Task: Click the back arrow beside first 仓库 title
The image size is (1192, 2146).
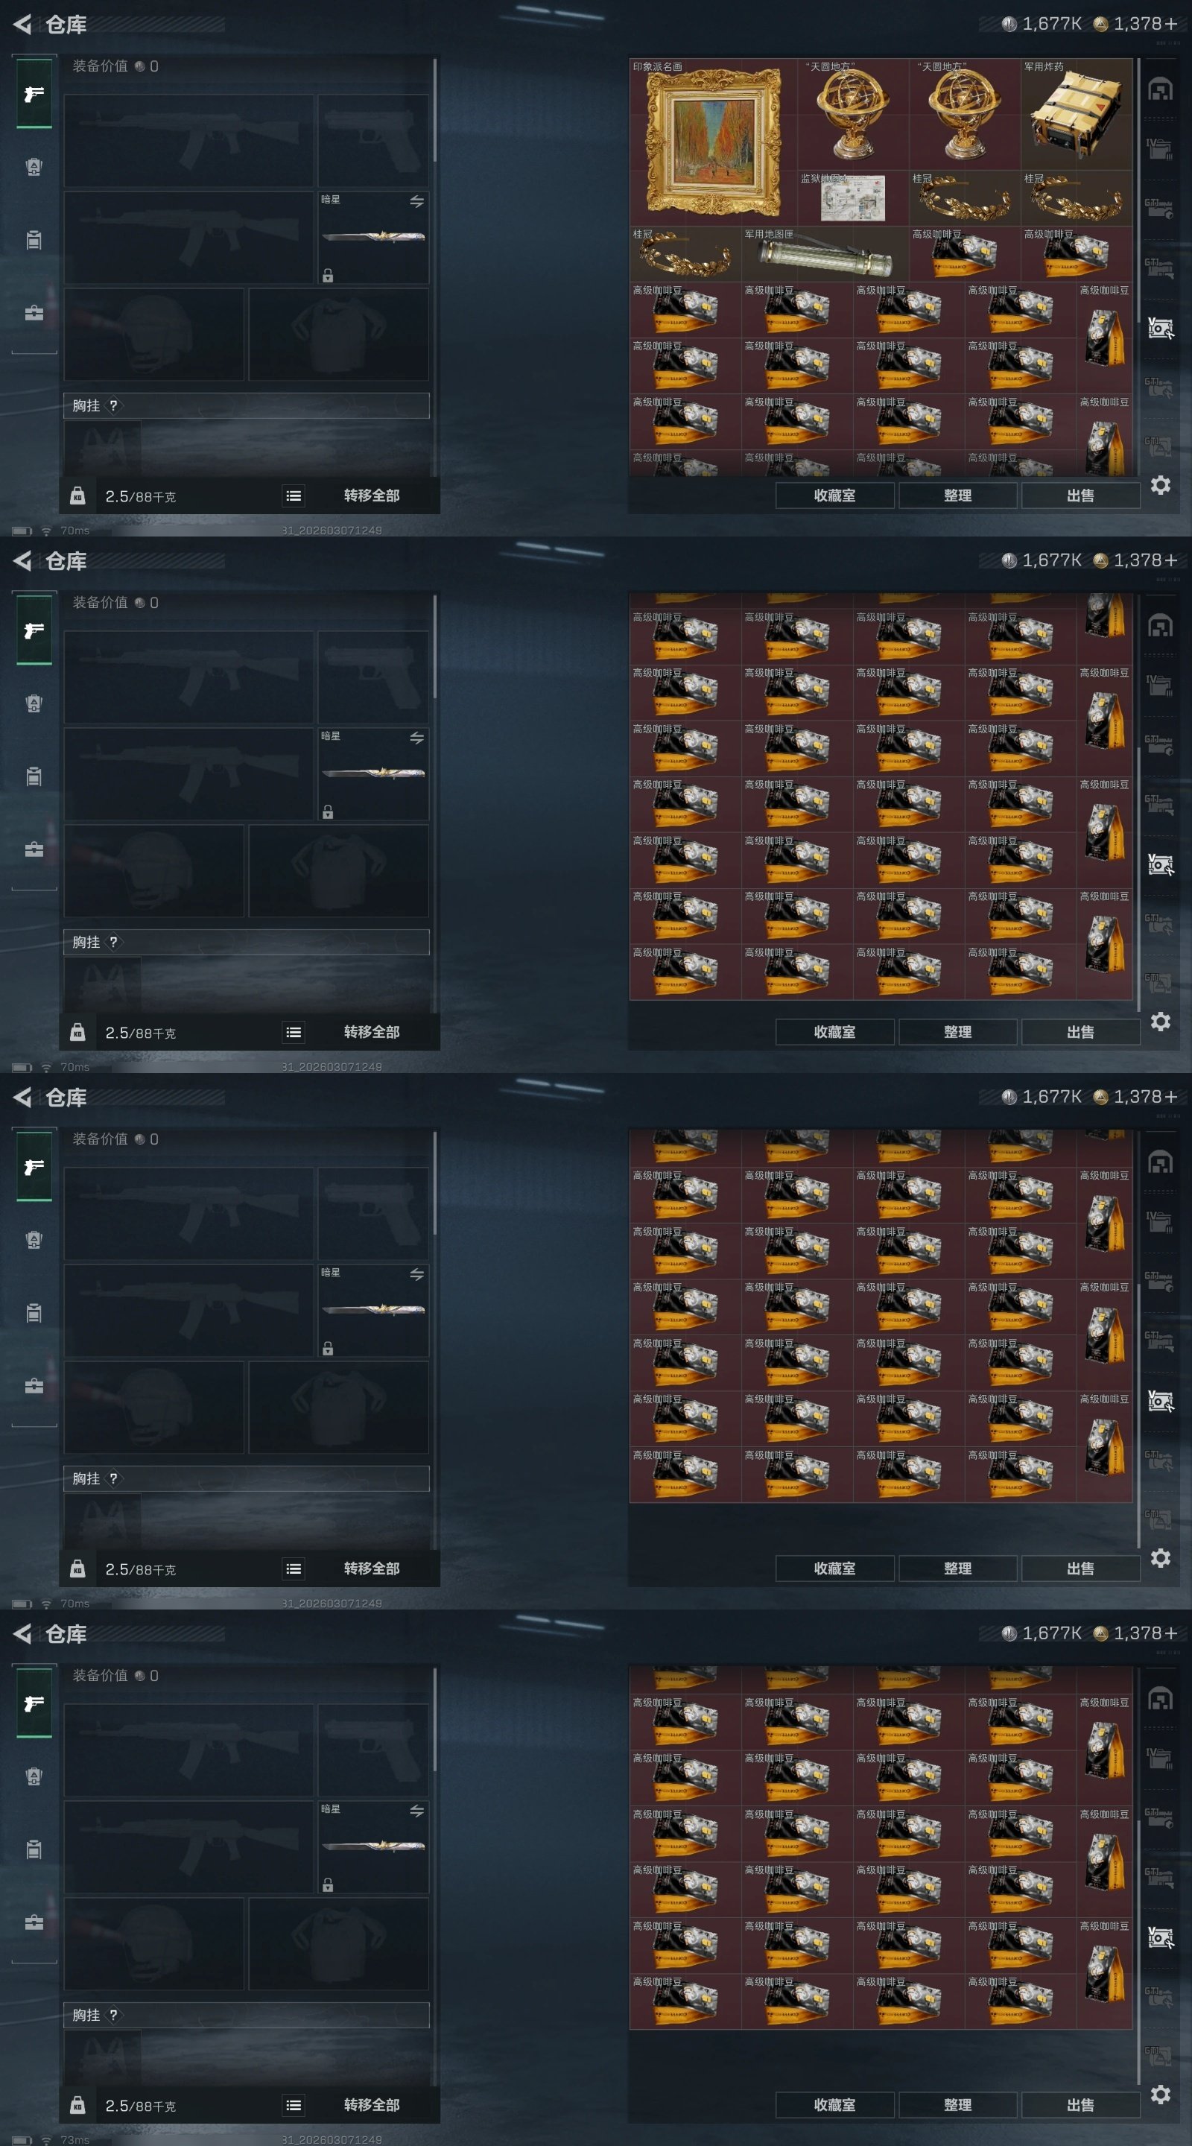Action: pyautogui.click(x=22, y=24)
